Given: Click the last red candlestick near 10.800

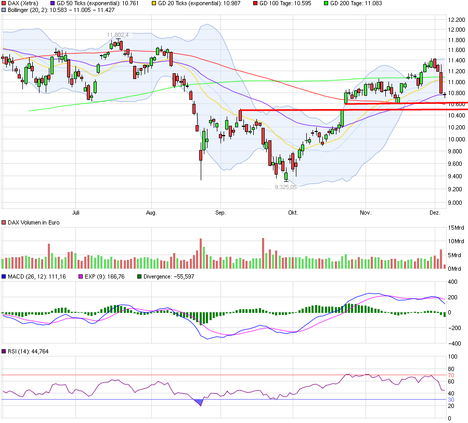Looking at the screenshot, I should coord(441,83).
